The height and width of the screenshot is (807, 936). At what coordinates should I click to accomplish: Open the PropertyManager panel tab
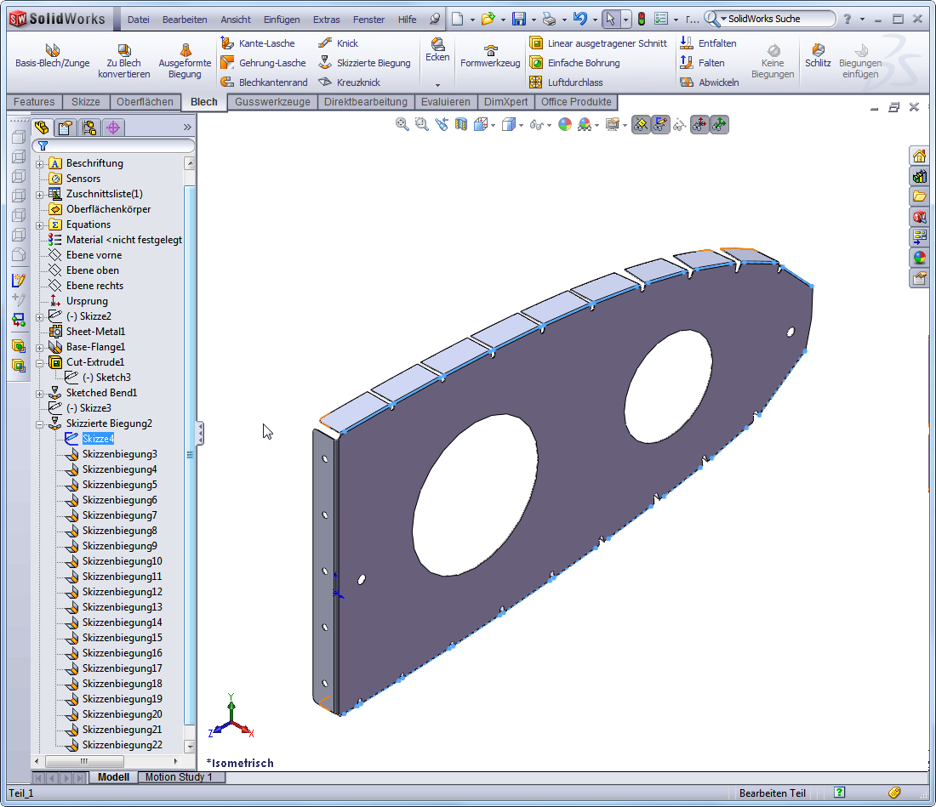click(x=65, y=128)
